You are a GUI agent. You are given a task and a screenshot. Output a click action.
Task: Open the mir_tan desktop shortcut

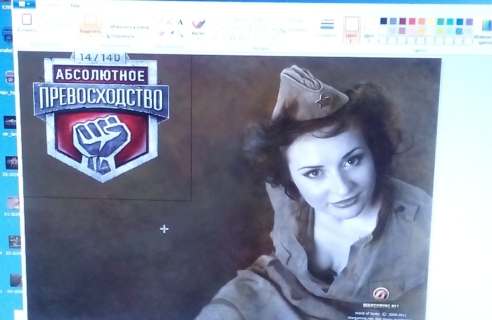(10, 125)
